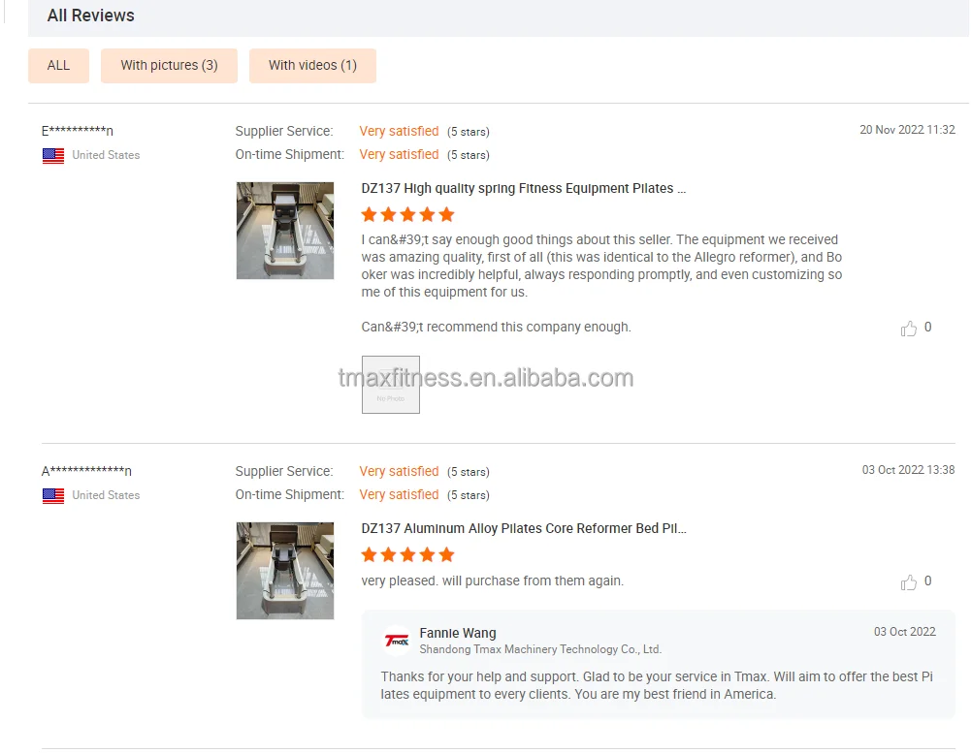The height and width of the screenshot is (753, 971).
Task: Click like count of the E***n review
Action: tap(927, 327)
